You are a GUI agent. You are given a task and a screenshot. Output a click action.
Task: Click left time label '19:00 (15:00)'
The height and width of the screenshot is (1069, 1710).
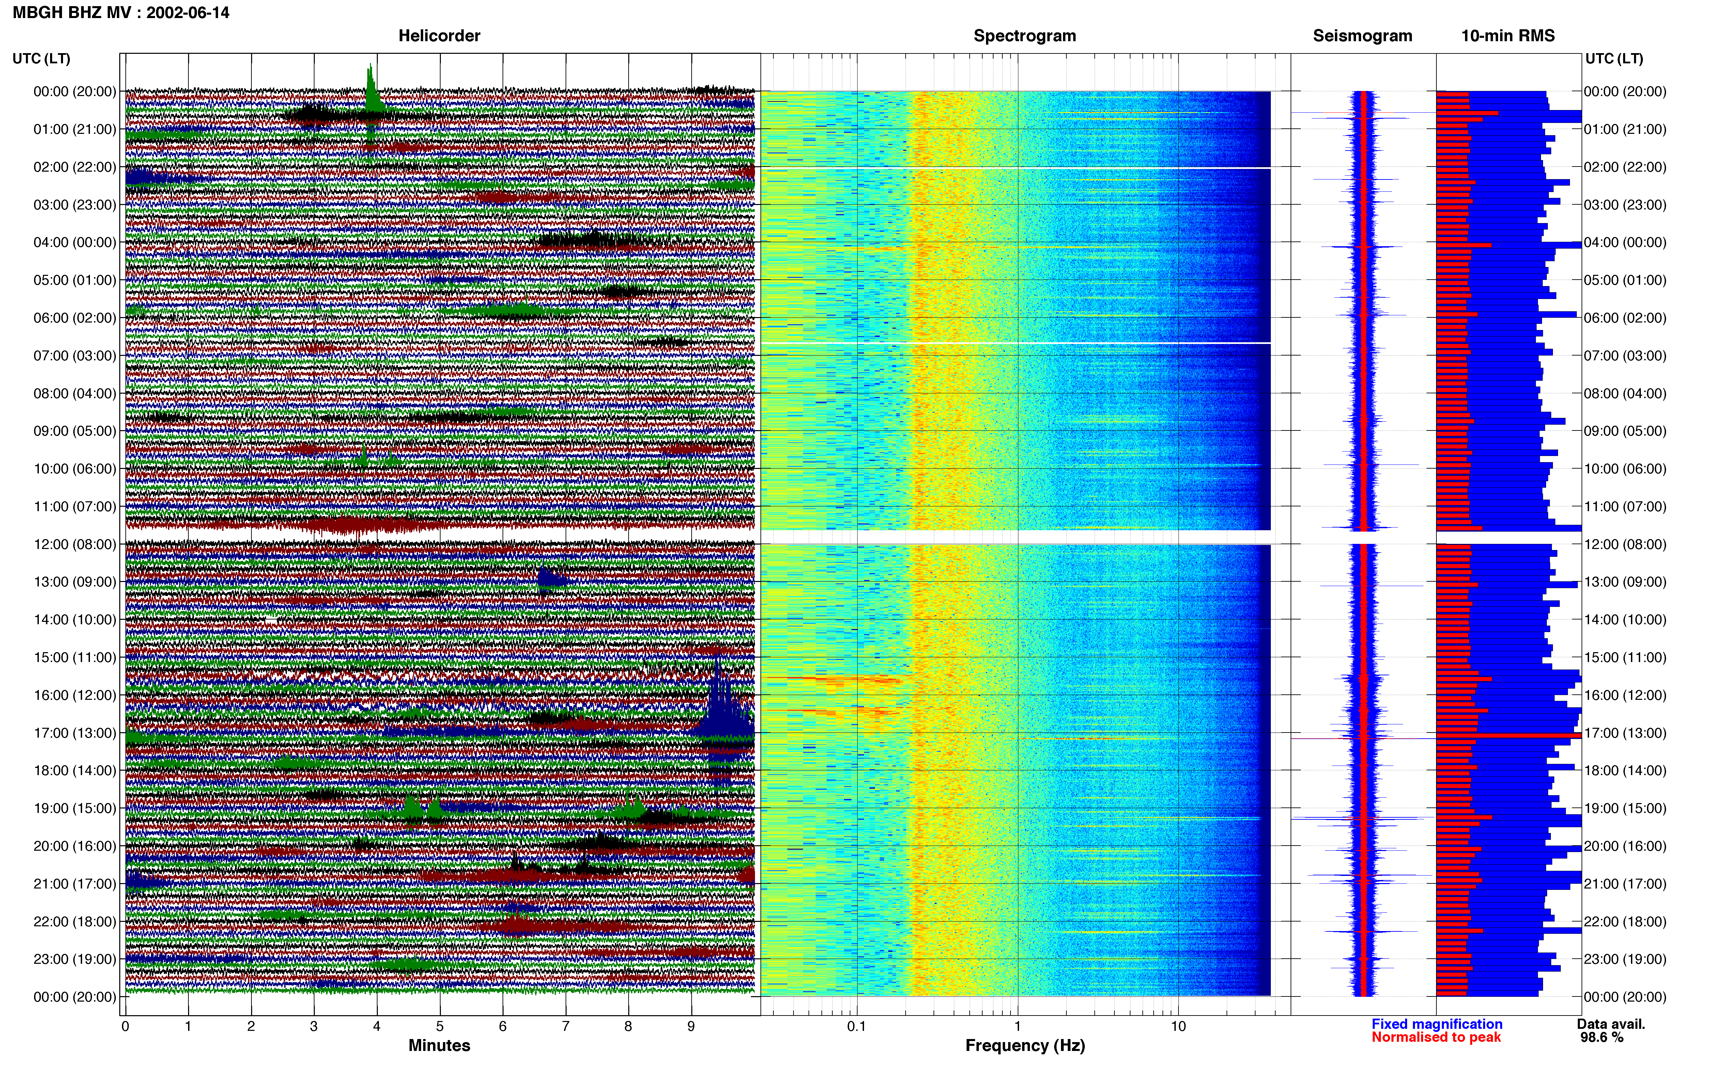click(x=74, y=807)
